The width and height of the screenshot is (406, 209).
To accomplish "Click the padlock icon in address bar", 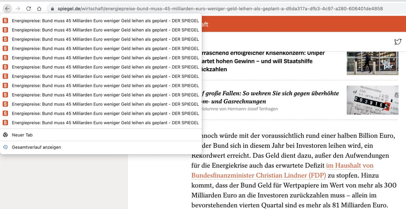I will [52, 8].
